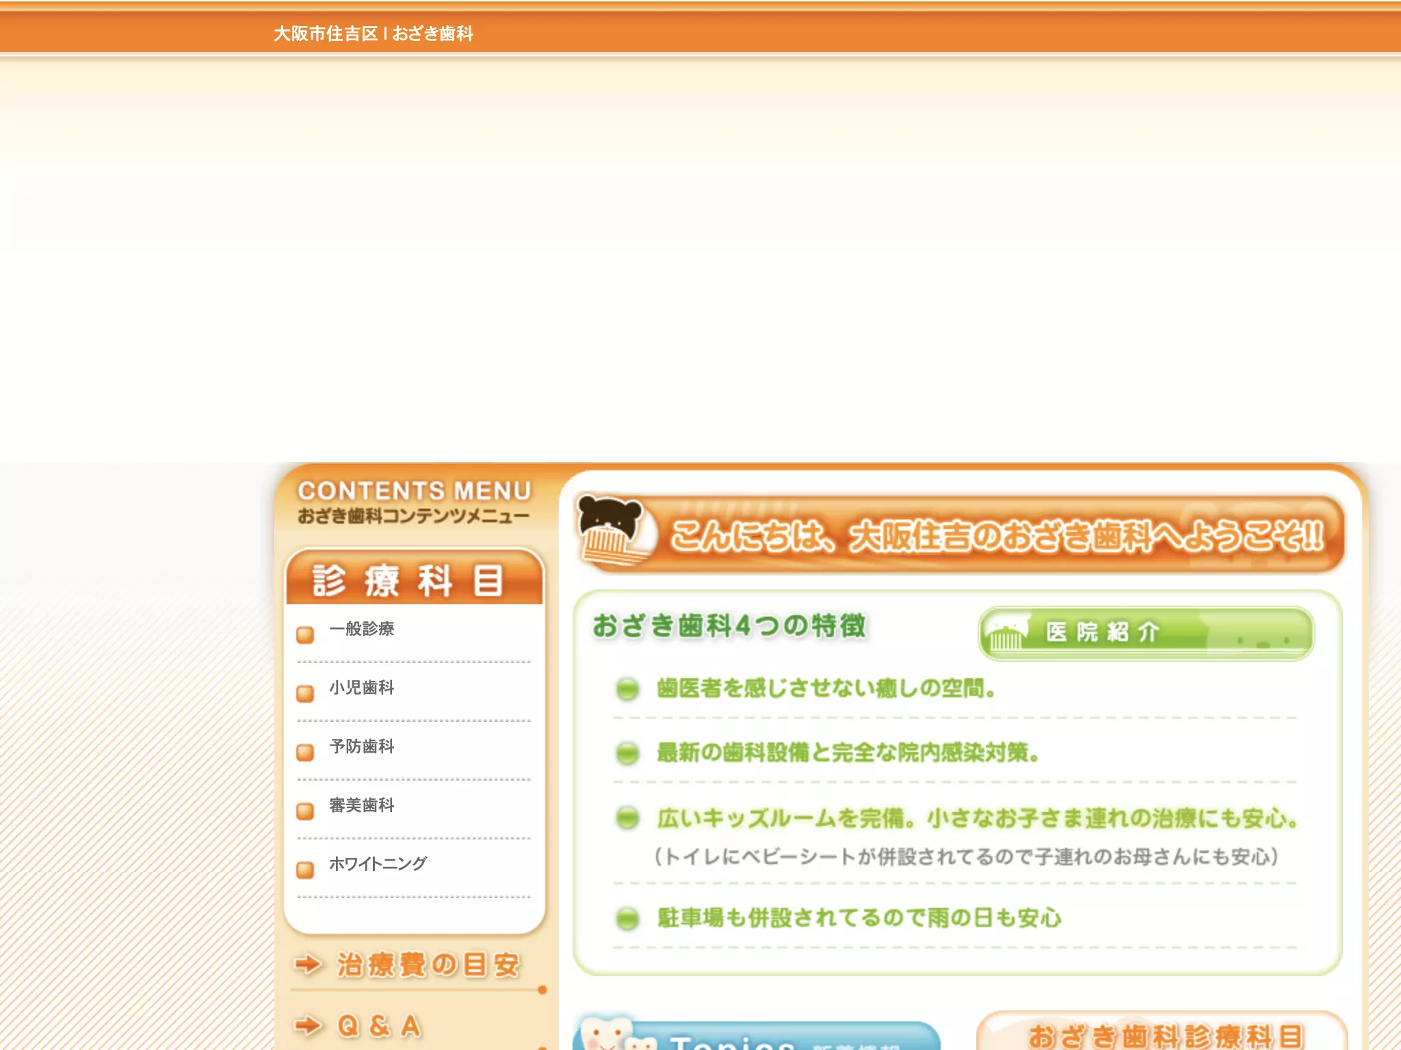Click the text 最新の歯科設備と完全な院内感染対策。
The width and height of the screenshot is (1401, 1050).
tap(848, 753)
